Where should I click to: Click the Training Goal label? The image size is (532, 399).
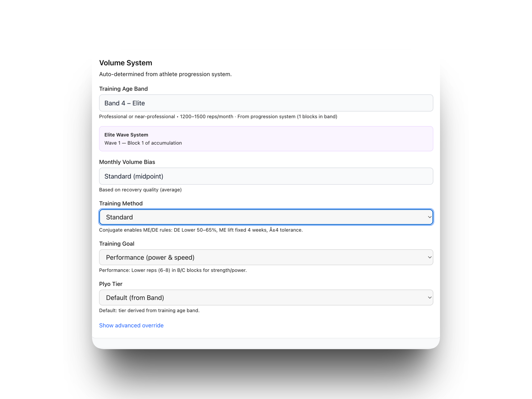117,244
